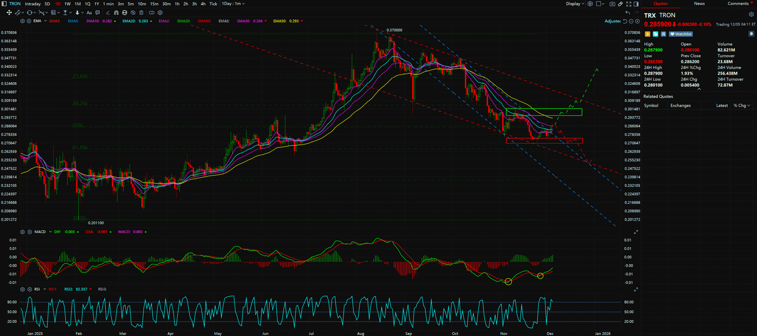757x336 pixels.
Task: Click the price alert bell icon
Action: point(751,34)
